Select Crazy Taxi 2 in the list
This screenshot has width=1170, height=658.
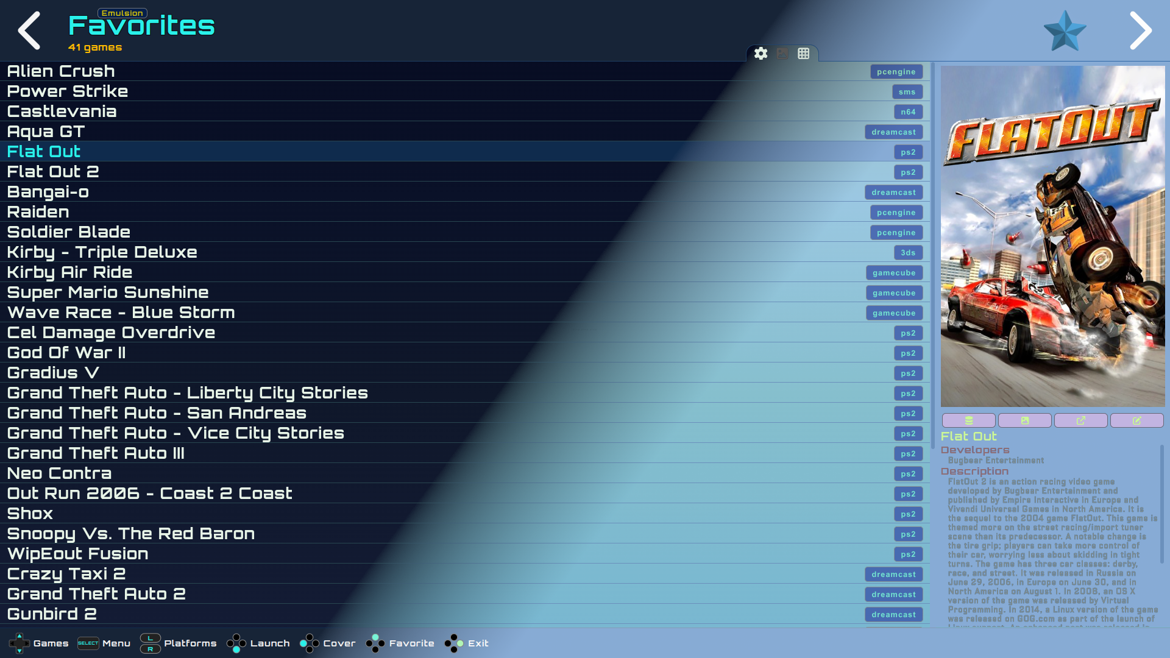tap(66, 574)
